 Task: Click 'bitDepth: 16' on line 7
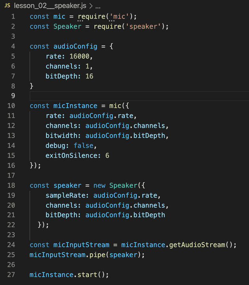pyautogui.click(x=69, y=76)
